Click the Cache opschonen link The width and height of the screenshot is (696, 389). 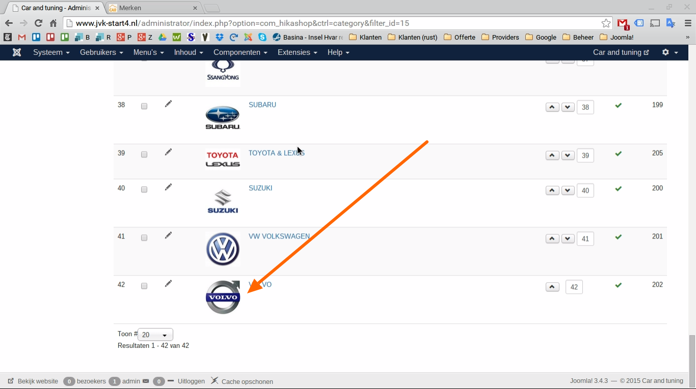coord(242,381)
